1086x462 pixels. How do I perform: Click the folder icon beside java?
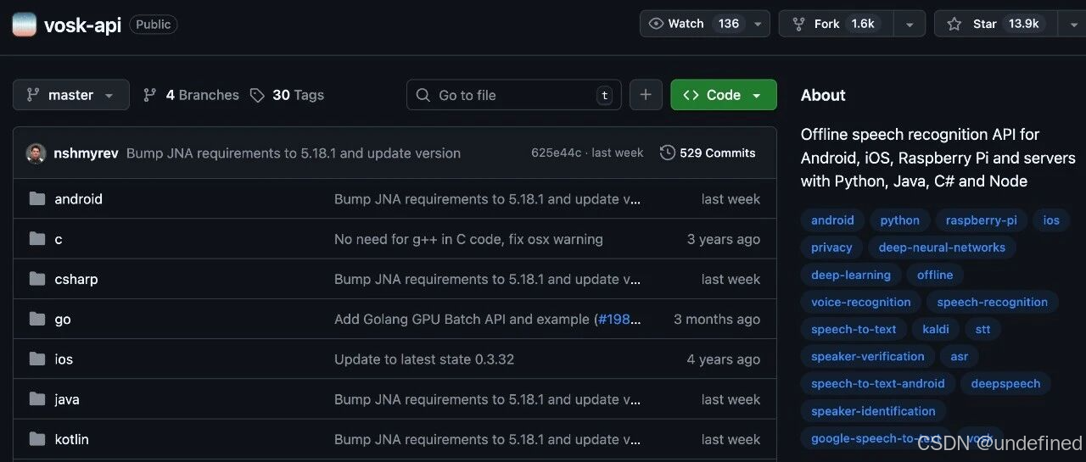coord(36,399)
